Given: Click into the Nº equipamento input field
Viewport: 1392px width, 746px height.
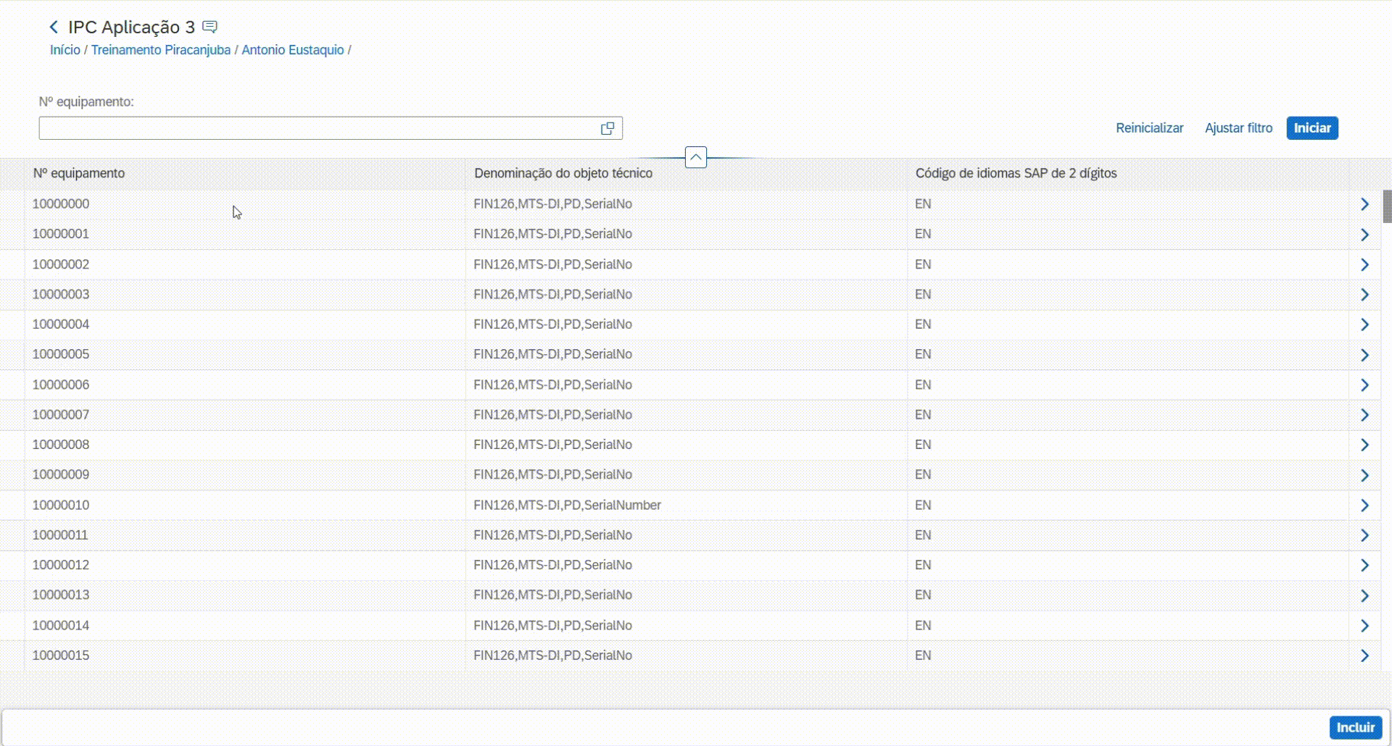Looking at the screenshot, I should click(316, 128).
